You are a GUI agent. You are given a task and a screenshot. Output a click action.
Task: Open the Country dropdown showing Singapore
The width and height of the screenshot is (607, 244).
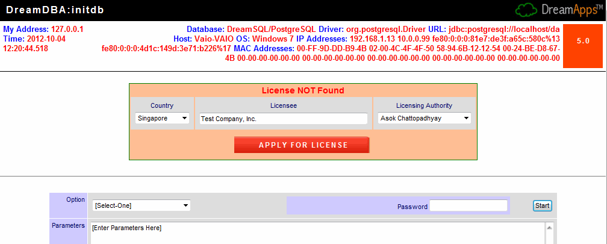tap(162, 118)
